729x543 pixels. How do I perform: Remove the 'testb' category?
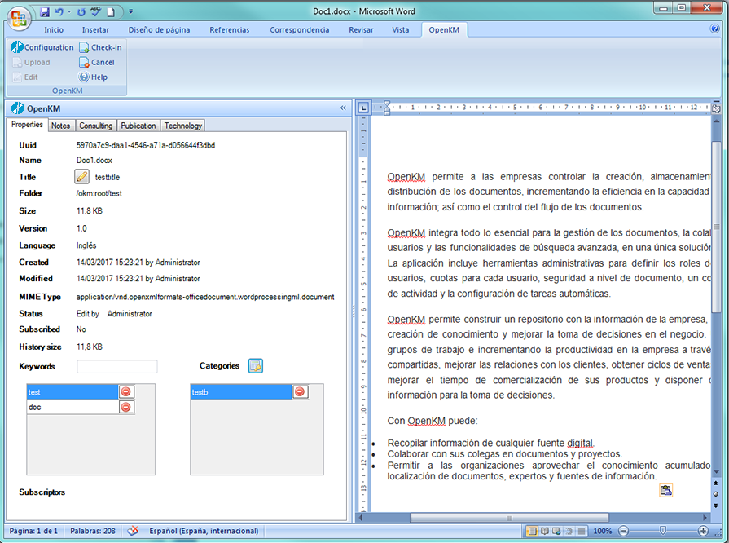point(300,392)
